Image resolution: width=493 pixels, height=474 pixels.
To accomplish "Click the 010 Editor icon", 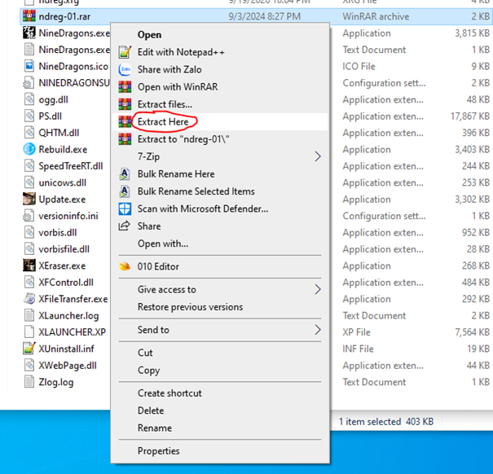I will tap(125, 266).
